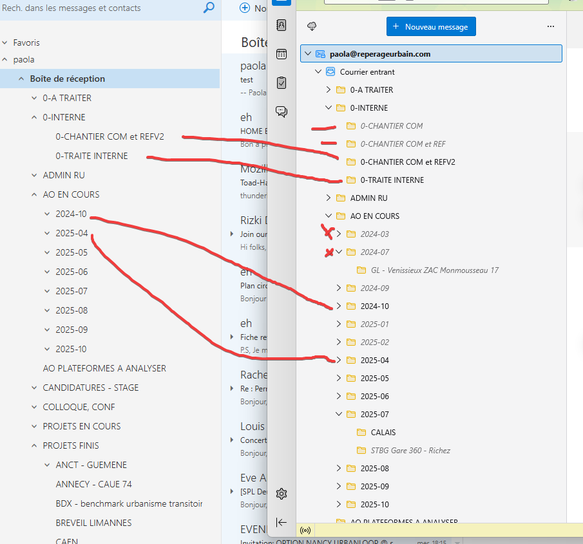Viewport: 583px width, 544px height.
Task: Open the folder pane three-dots menu
Action: pyautogui.click(x=550, y=26)
